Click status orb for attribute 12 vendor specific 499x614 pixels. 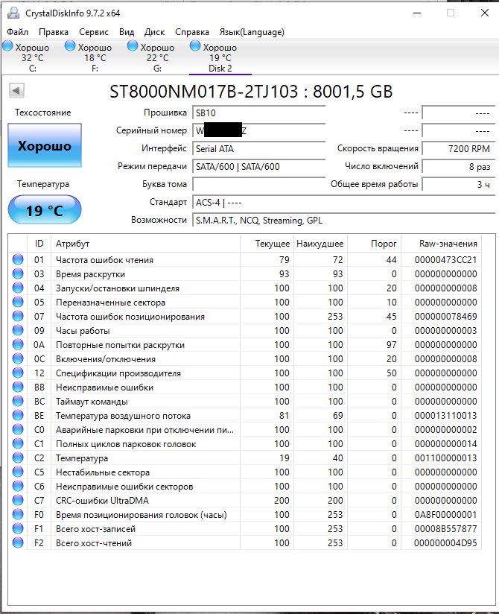[18, 373]
